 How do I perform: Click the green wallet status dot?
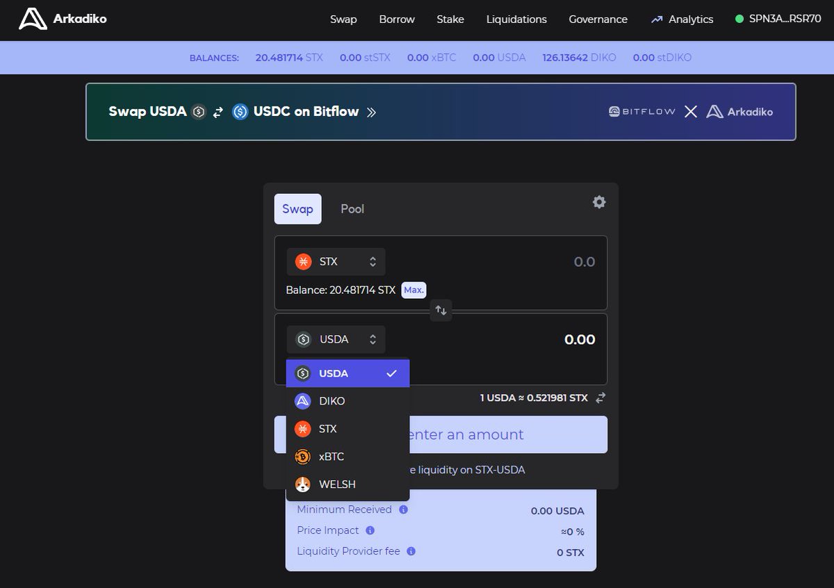(739, 19)
